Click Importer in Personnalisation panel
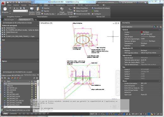Viewport: 164px width, 117px height. (45, 8)
